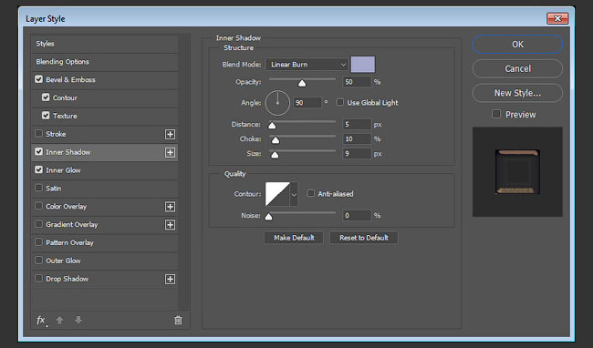Click the Noise value field
Screen dimensions: 593x348
(x=357, y=216)
